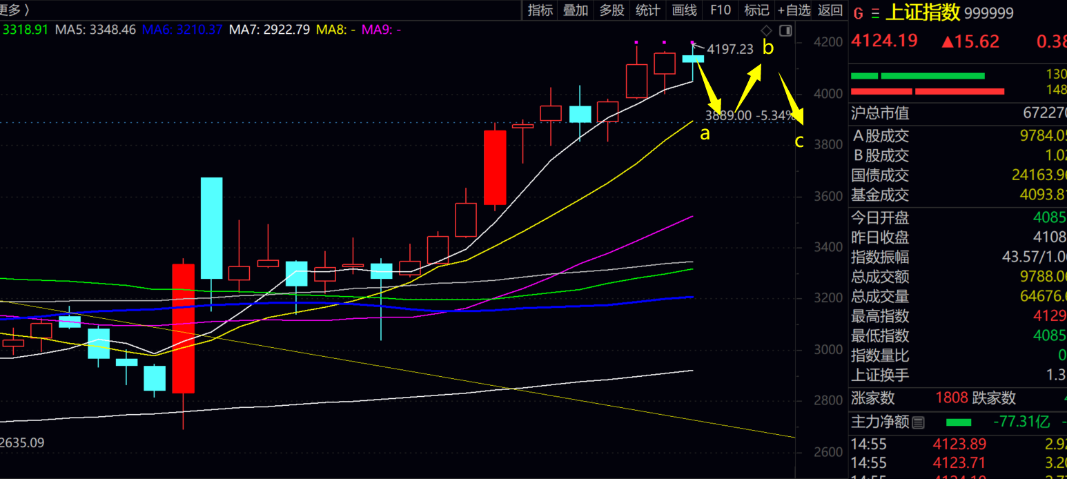Image resolution: width=1067 pixels, height=479 pixels.
Task: Open the 指标 indicators menu
Action: (540, 10)
